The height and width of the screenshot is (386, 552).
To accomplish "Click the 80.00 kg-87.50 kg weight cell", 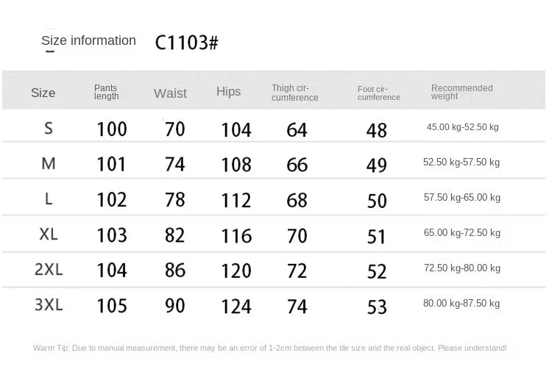I will click(461, 303).
